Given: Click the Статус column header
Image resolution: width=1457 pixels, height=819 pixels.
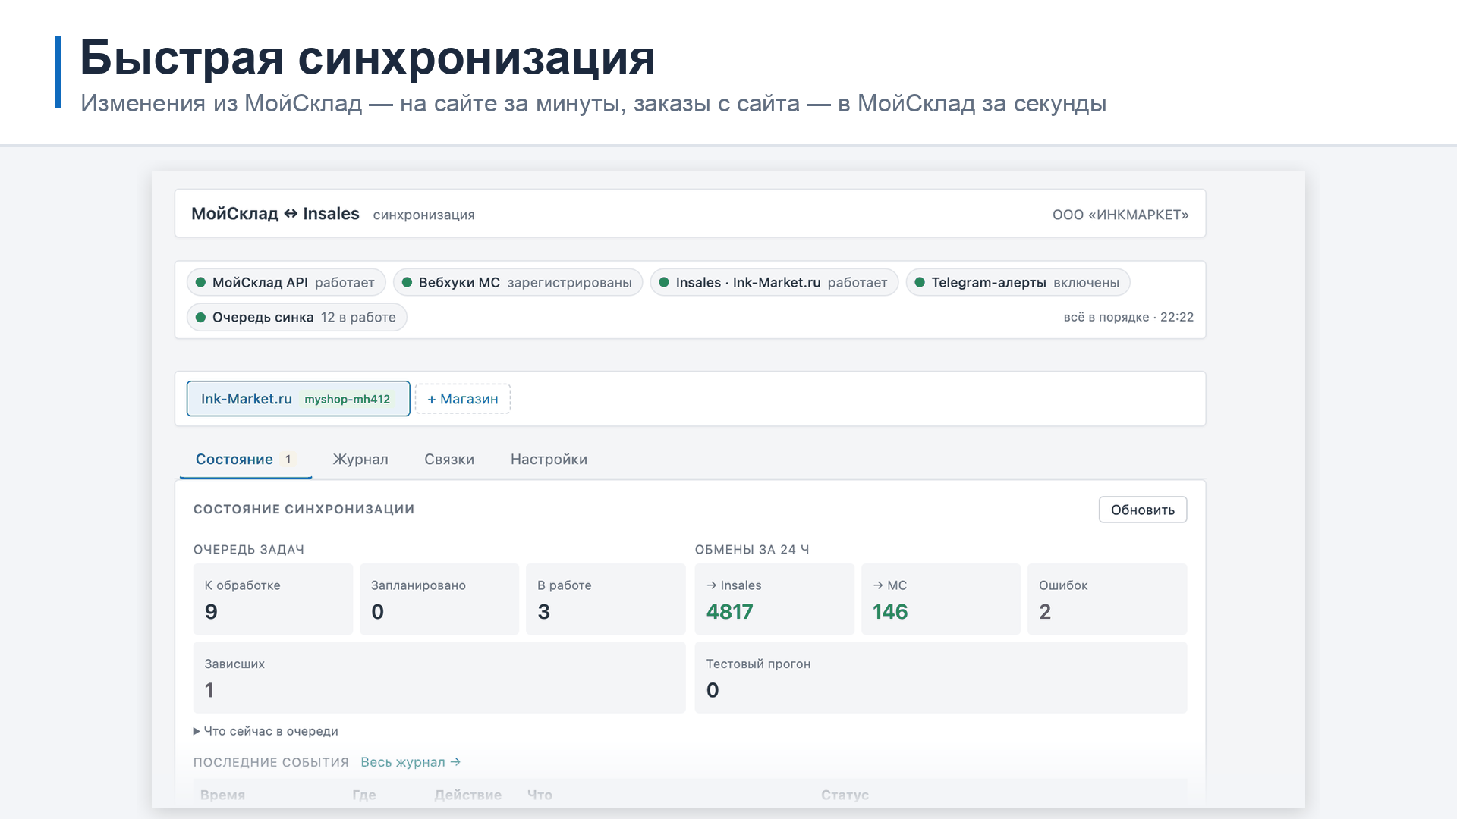Looking at the screenshot, I should (845, 795).
